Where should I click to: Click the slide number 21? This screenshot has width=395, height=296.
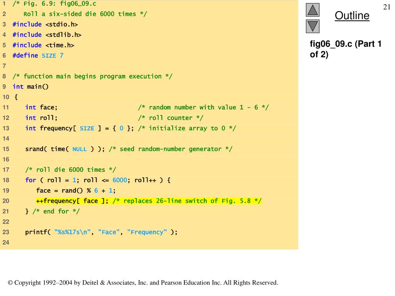click(x=387, y=7)
